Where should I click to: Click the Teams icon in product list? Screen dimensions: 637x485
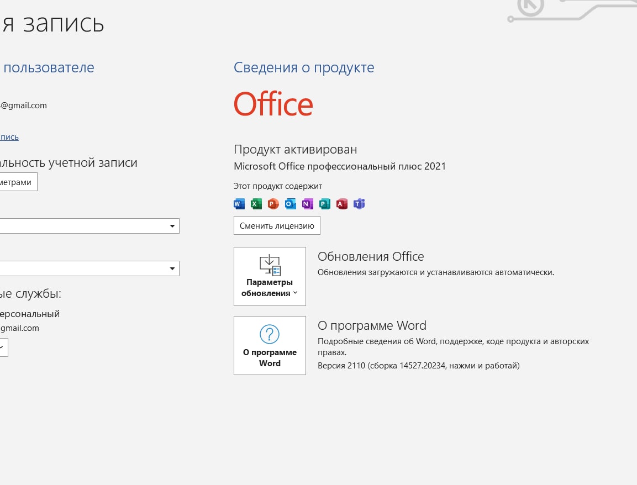coord(359,204)
